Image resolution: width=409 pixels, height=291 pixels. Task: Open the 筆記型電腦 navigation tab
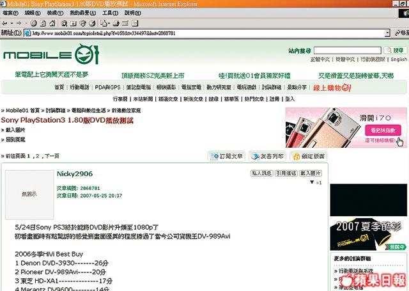click(139, 88)
